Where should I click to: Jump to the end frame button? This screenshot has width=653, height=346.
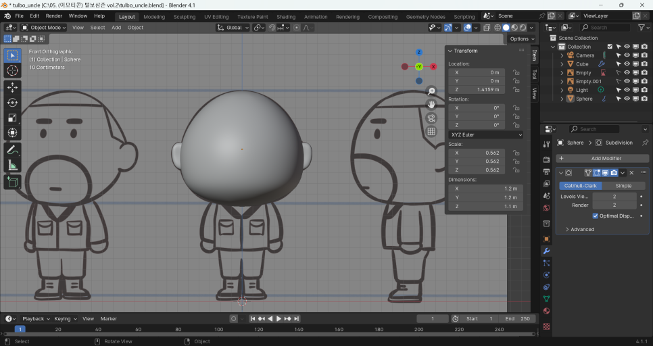click(x=296, y=318)
